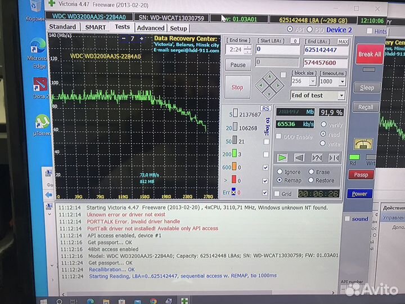This screenshot has width=405, height=304.
Task: Click the RS button above the log column
Action: pos(265,109)
